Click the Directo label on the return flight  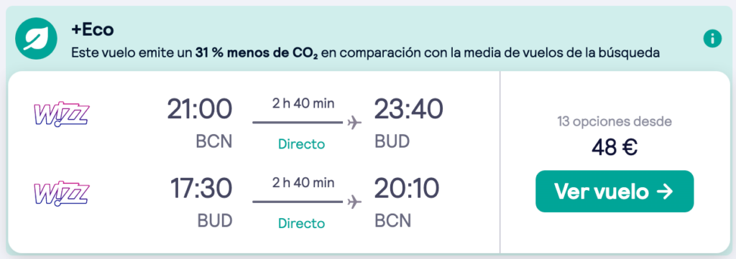coord(301,223)
